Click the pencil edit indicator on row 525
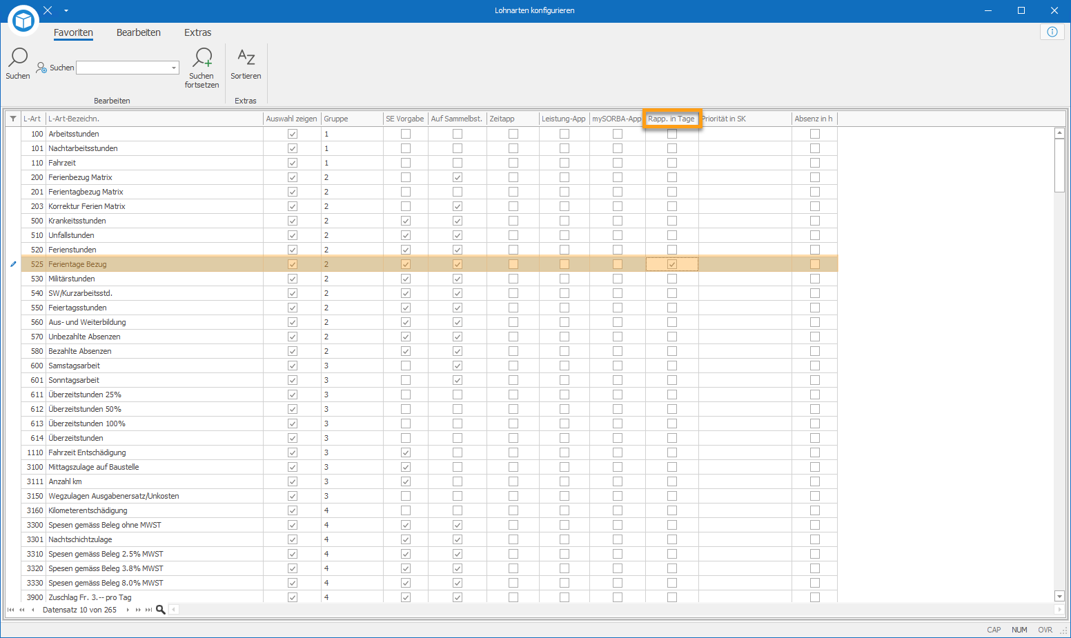Viewport: 1071px width, 638px height. [x=13, y=264]
